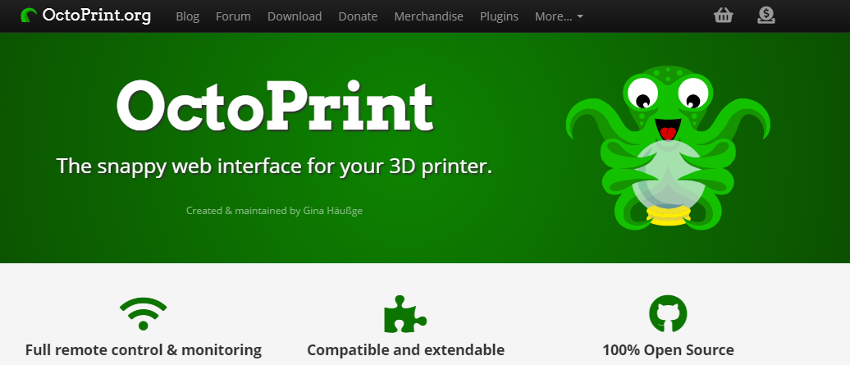The width and height of the screenshot is (850, 365).
Task: Go to the Forum menu item
Action: coord(233,16)
